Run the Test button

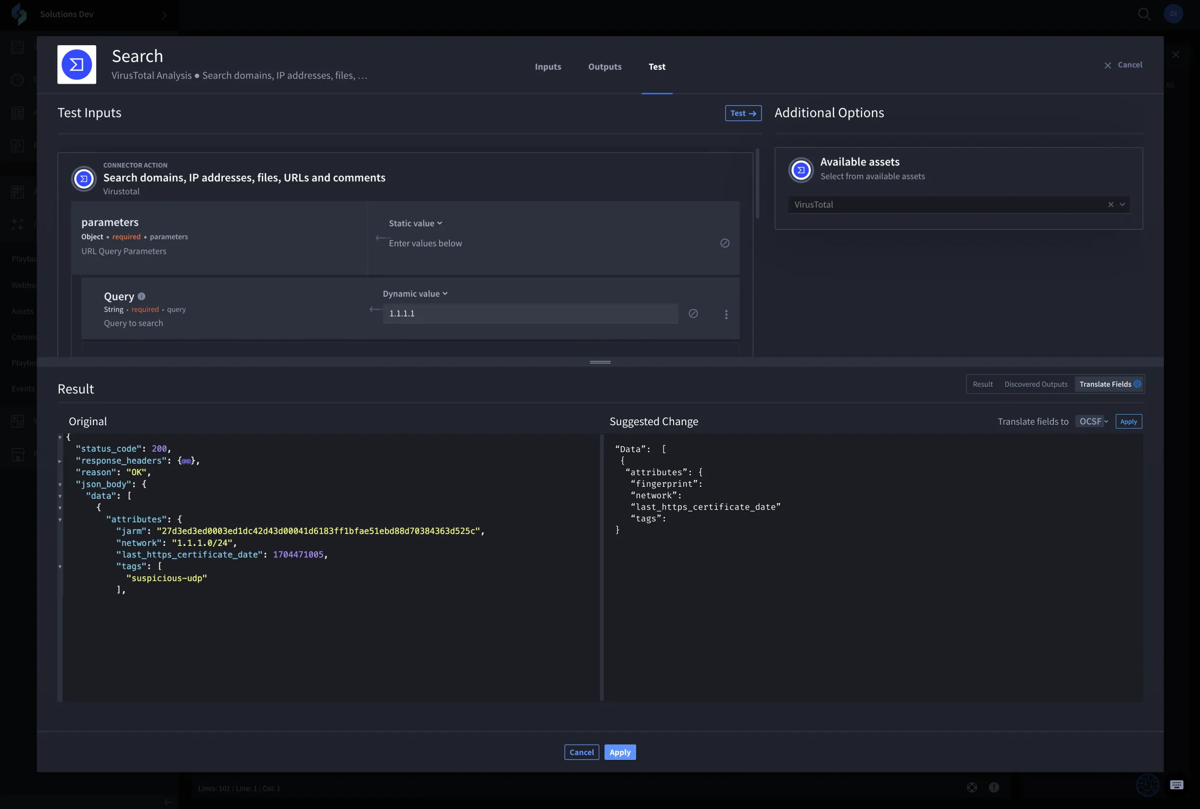(743, 113)
